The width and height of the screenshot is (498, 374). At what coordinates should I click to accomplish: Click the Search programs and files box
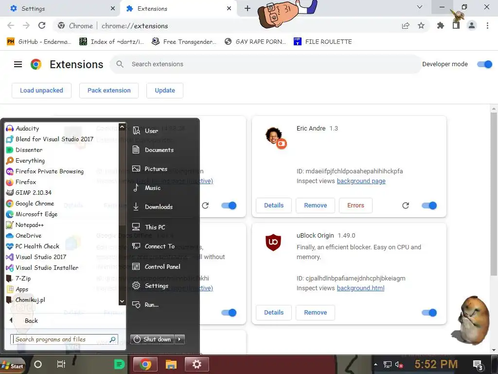click(64, 339)
